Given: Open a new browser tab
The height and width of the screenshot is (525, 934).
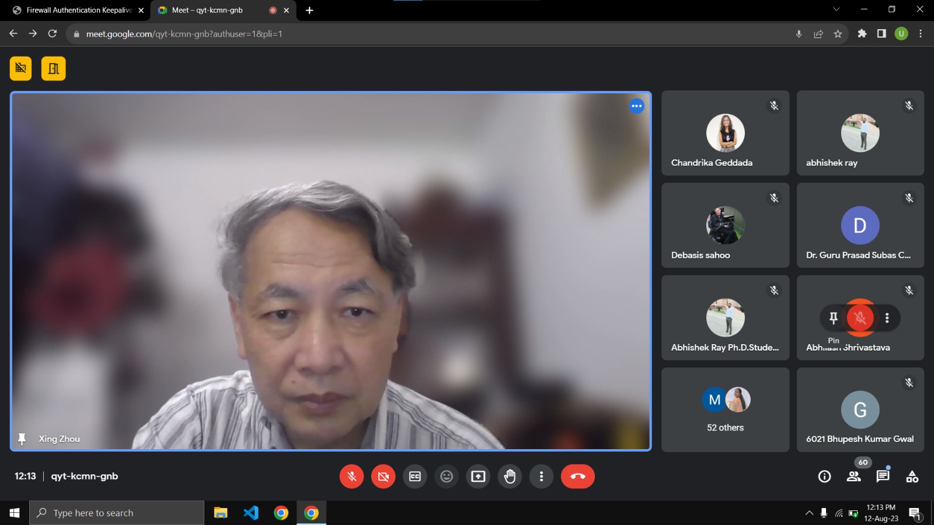Looking at the screenshot, I should 309,10.
